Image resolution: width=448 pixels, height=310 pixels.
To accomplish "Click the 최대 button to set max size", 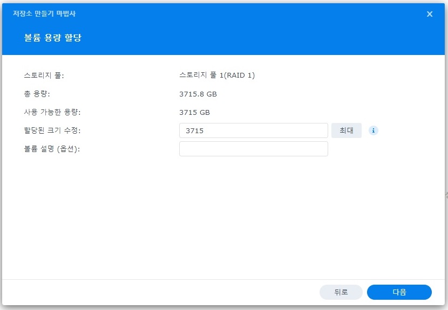I will point(347,130).
